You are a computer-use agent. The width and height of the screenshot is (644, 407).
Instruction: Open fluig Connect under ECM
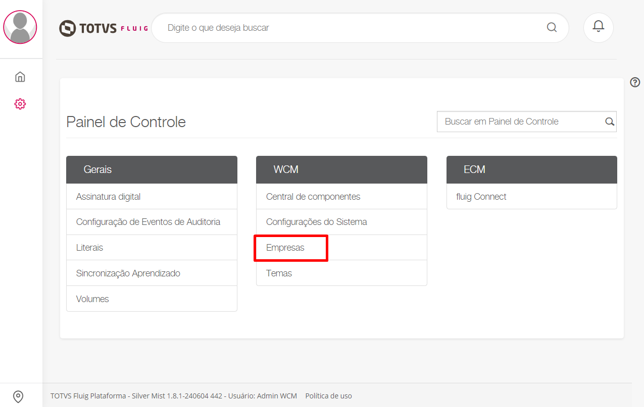pos(532,197)
